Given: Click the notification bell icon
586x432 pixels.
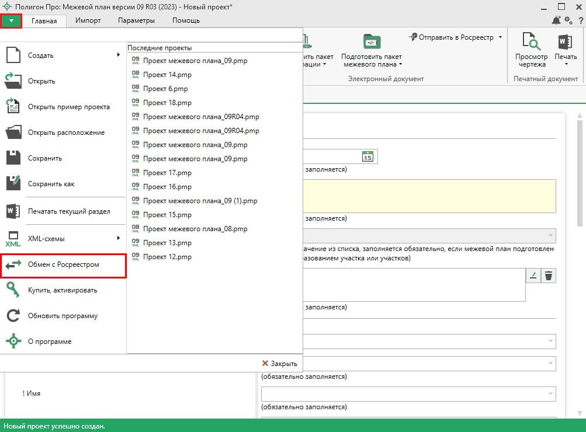Looking at the screenshot, I should tap(555, 20).
